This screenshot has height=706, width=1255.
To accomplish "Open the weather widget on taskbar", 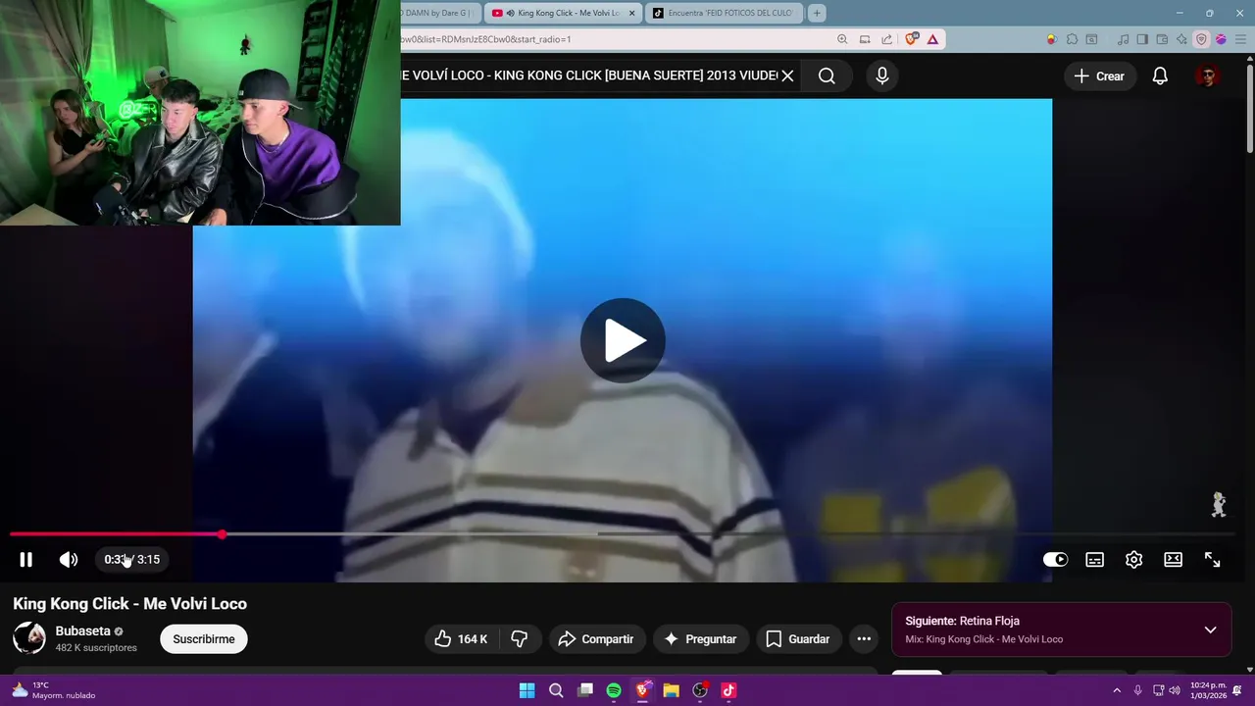I will point(53,690).
